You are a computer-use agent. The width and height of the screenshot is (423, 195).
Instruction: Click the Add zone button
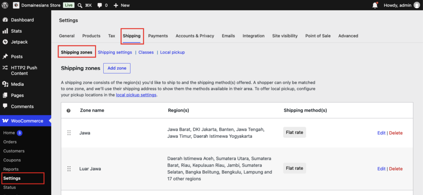point(117,68)
